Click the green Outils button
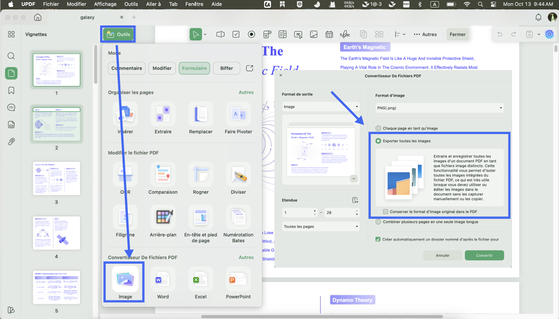 (118, 34)
